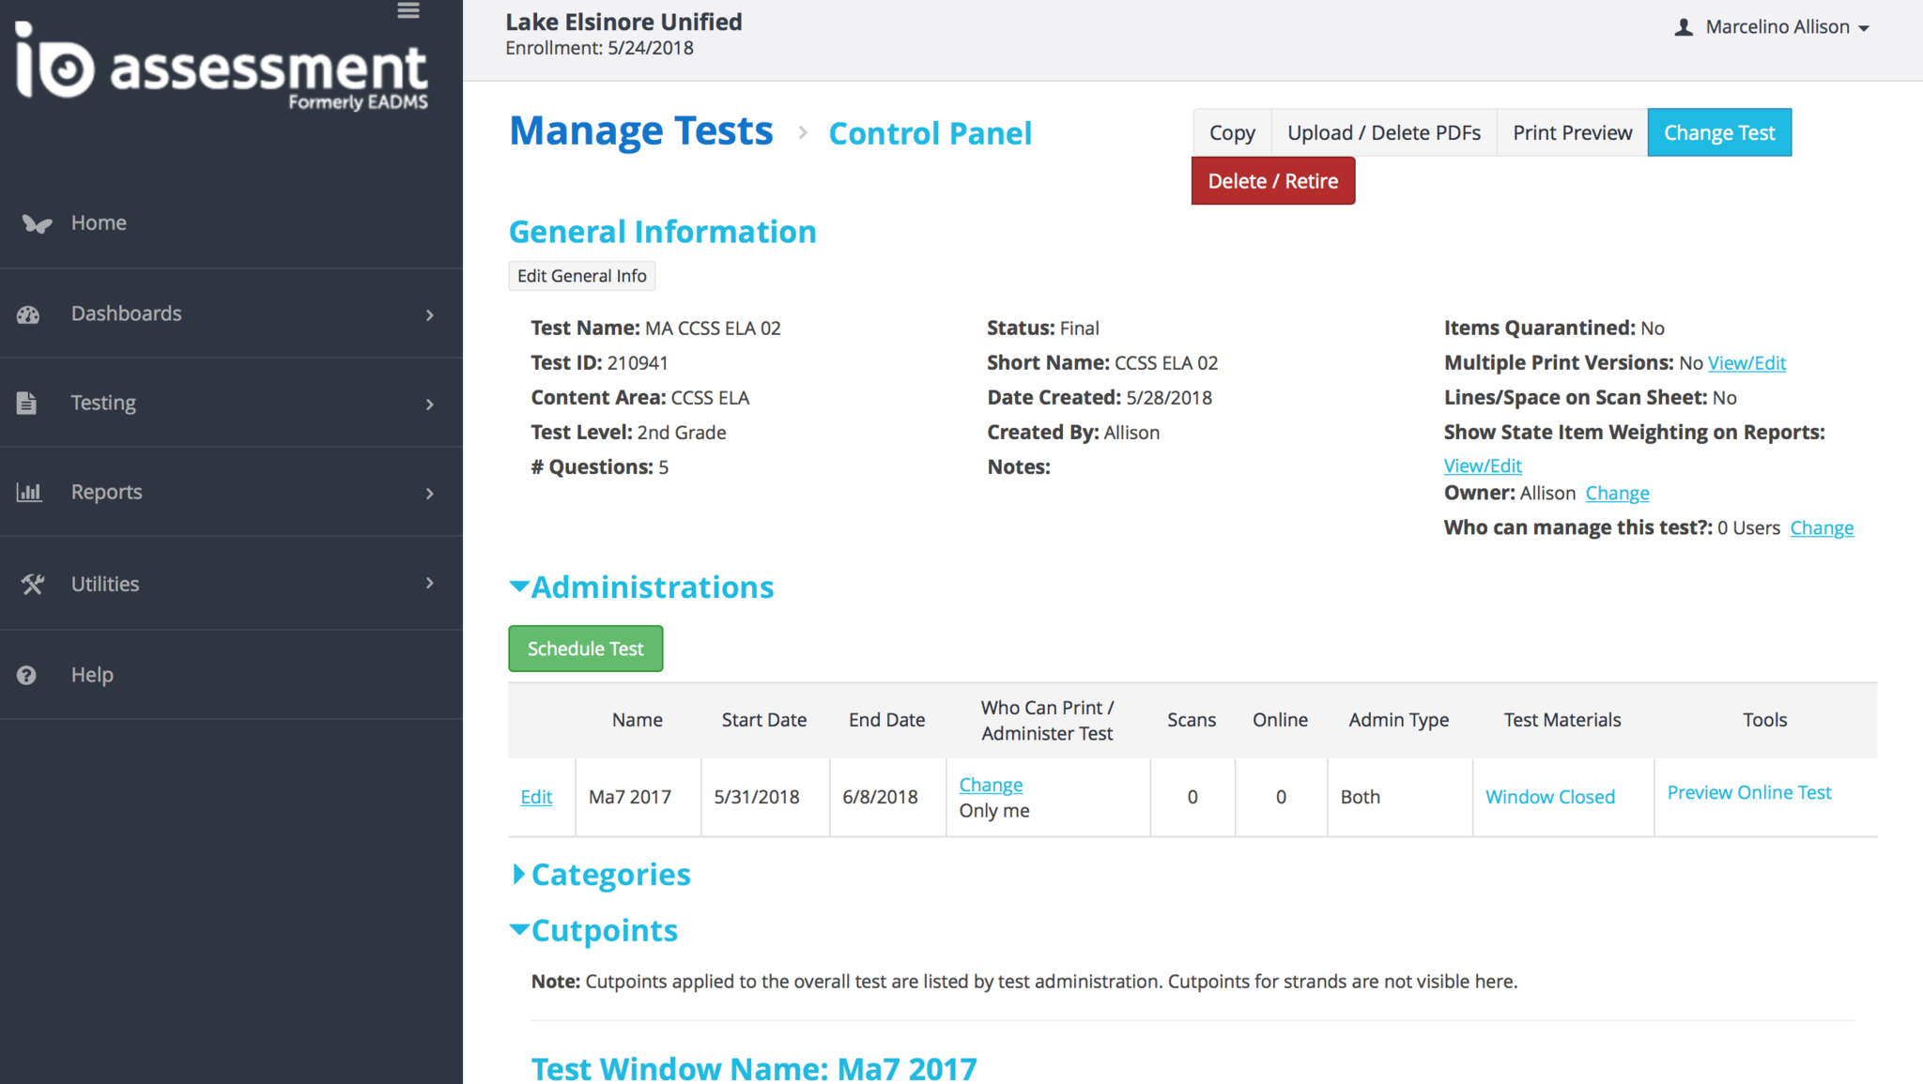Click the Home butterfly icon
Screen dimensions: 1923x1084
pyautogui.click(x=37, y=223)
